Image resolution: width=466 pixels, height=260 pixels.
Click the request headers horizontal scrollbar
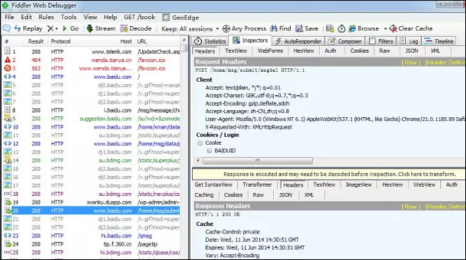[258, 161]
